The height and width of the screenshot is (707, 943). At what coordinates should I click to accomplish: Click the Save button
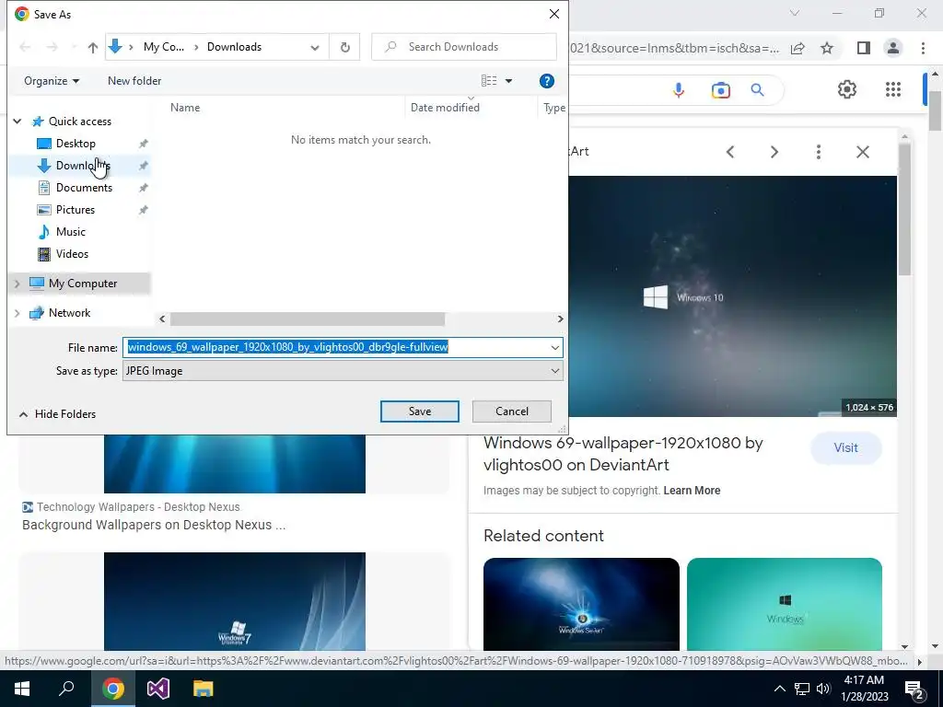coord(420,411)
